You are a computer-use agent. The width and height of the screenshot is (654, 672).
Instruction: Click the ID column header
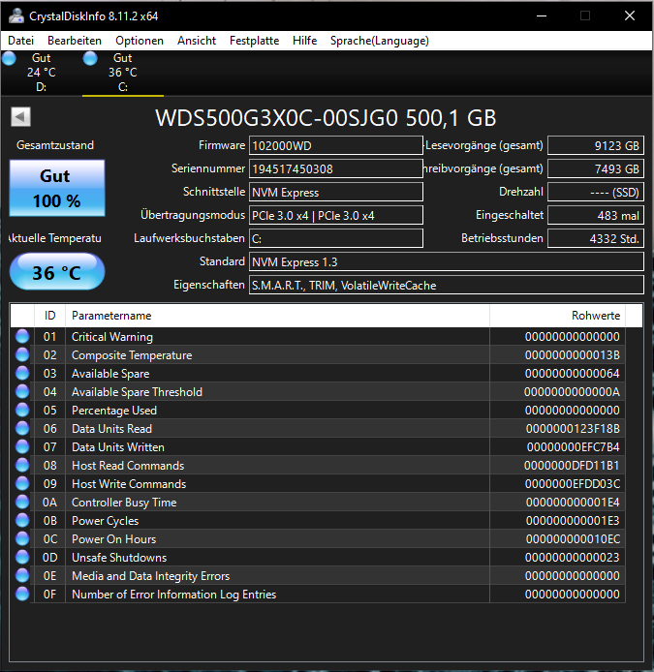coord(49,316)
